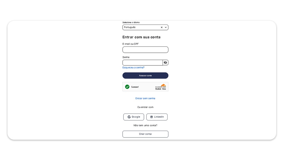
Task: Click the E-mail ou CPF input field
Action: [145, 50]
